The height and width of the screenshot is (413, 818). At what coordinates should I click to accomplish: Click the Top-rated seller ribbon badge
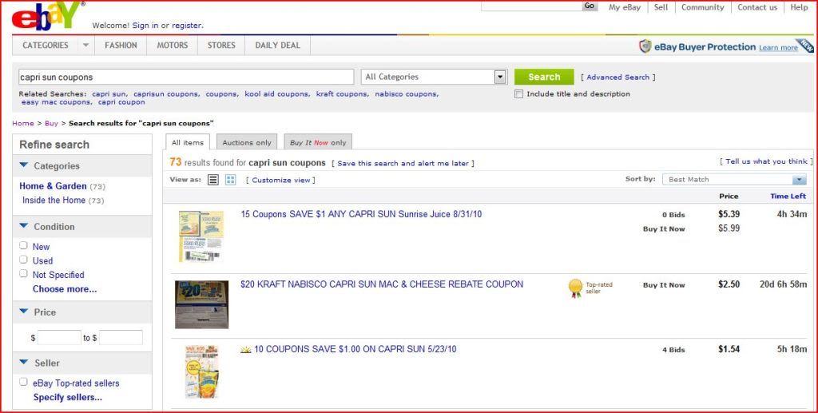click(x=575, y=288)
